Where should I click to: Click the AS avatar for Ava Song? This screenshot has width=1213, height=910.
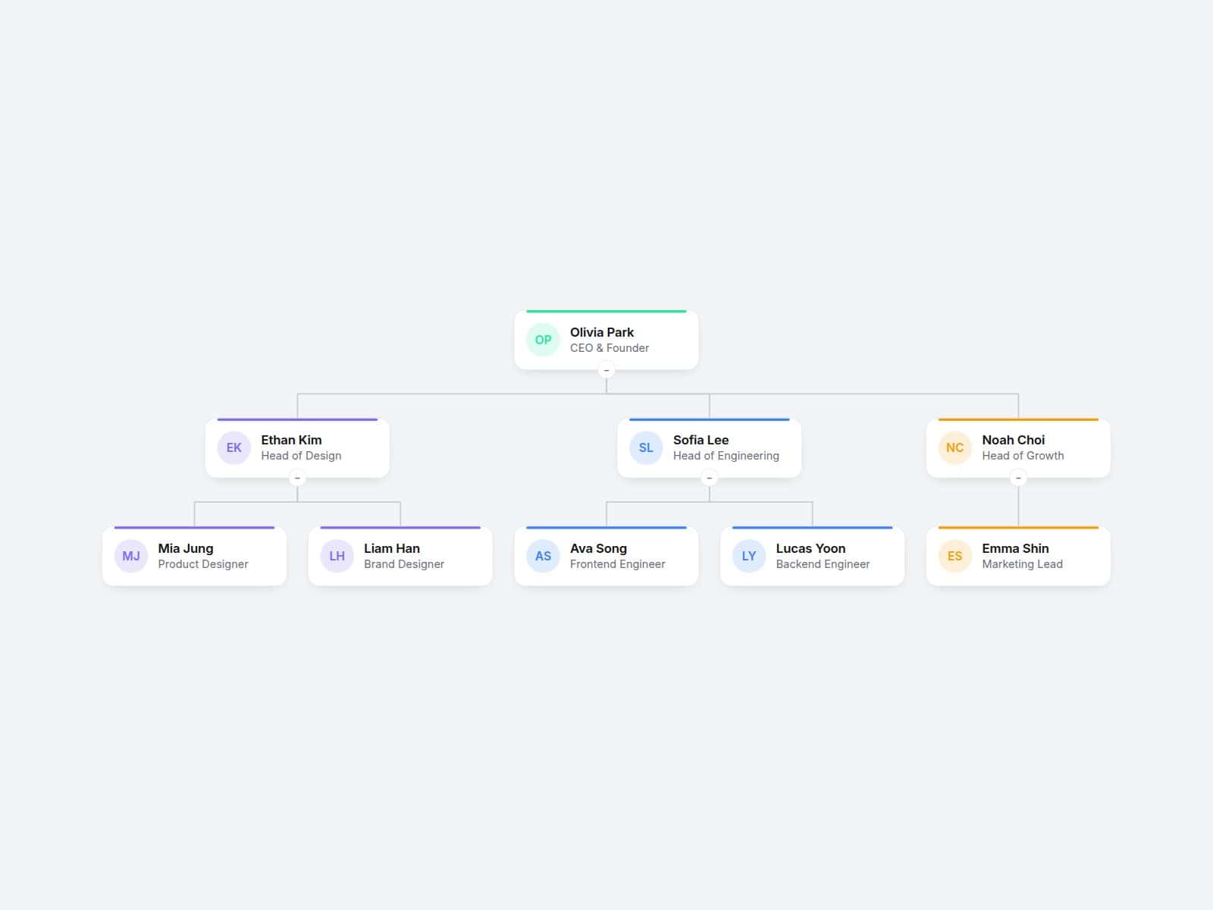543,556
